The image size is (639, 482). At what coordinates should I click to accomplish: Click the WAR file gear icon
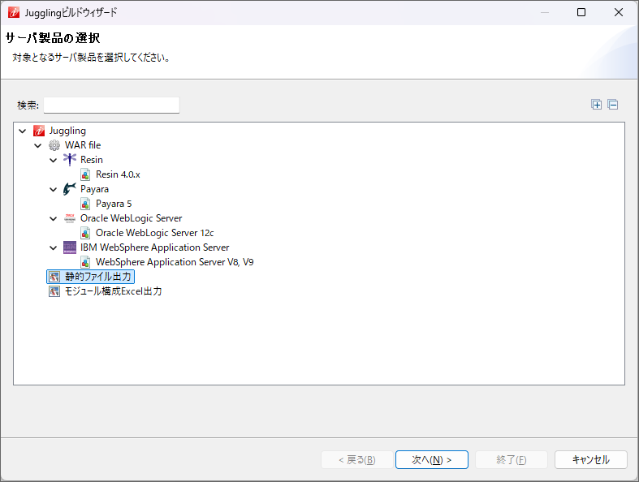click(x=54, y=145)
